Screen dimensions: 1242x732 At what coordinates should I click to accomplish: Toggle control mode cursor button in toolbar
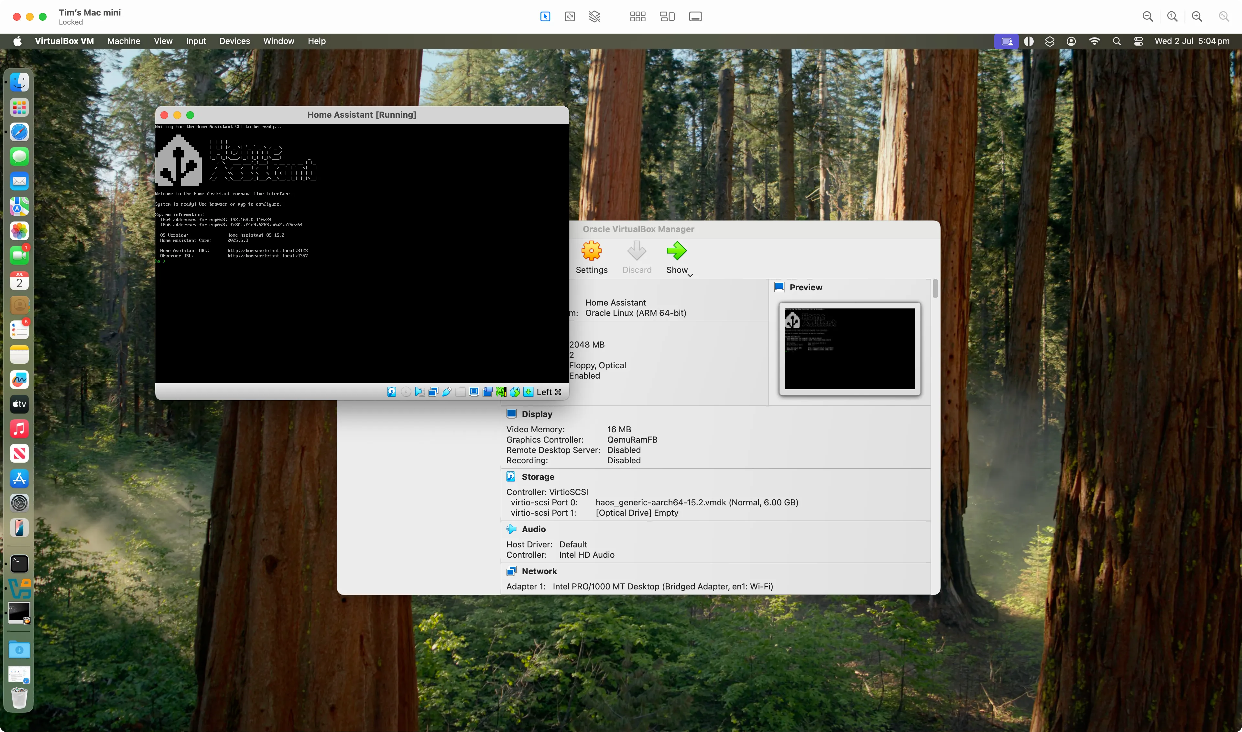545,17
